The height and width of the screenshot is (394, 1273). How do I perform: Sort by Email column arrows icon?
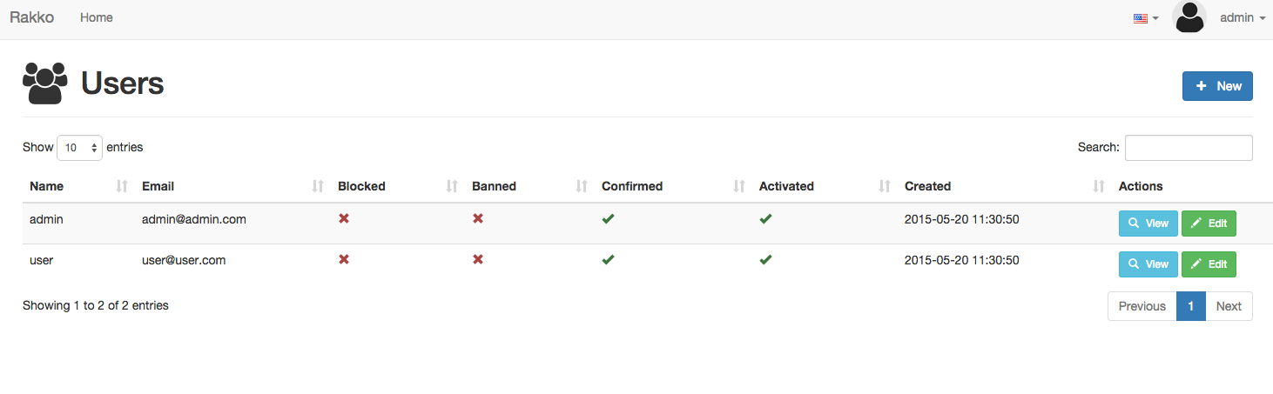318,186
